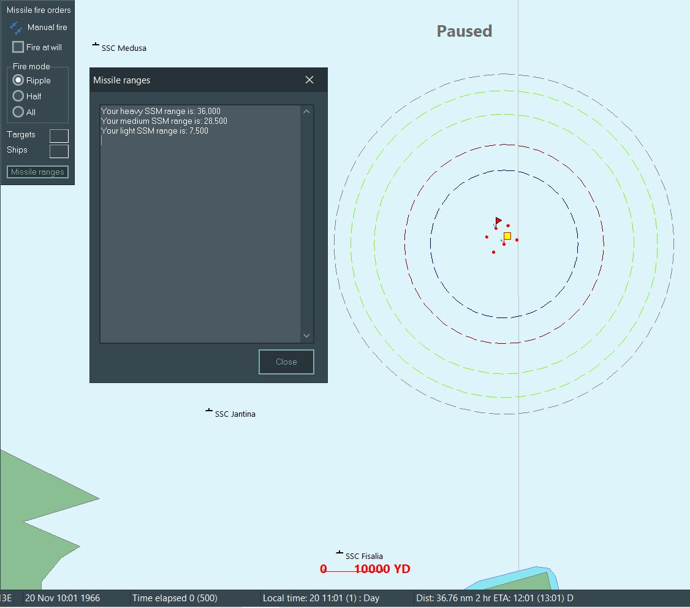Viewport: 690px width, 608px height.
Task: Click the Close button in Missile ranges
Action: [x=286, y=362]
